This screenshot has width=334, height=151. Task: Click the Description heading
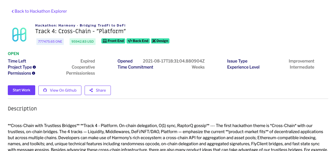(x=22, y=109)
